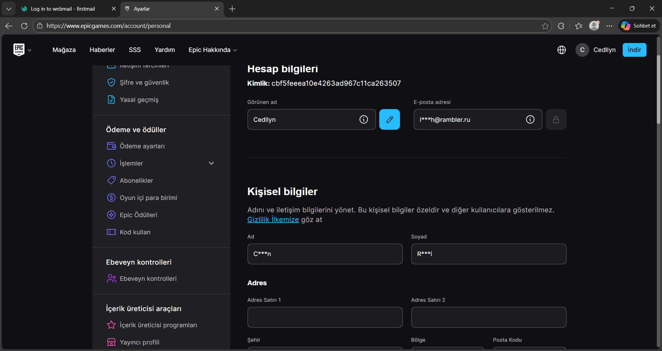Click the coin icon for Oyun içi para birimi
This screenshot has width=662, height=351.
pos(111,198)
